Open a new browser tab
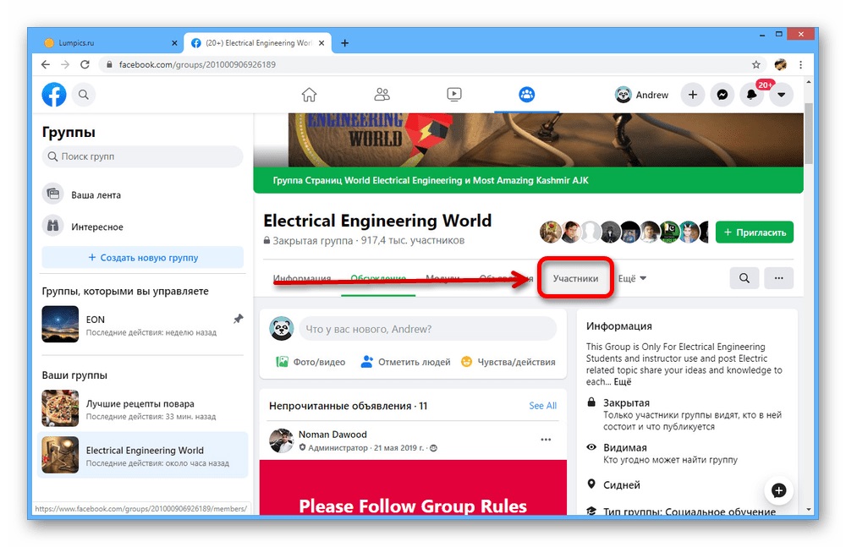846x547 pixels. (x=344, y=43)
